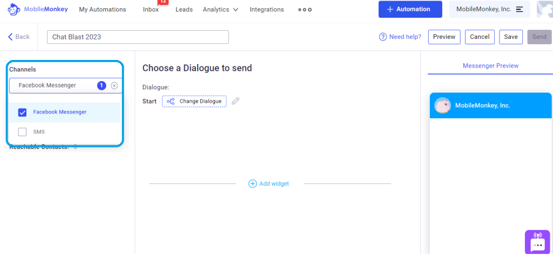553x268 pixels.
Task: Click the MobileMonkey monkey logo icon
Action: [x=14, y=10]
